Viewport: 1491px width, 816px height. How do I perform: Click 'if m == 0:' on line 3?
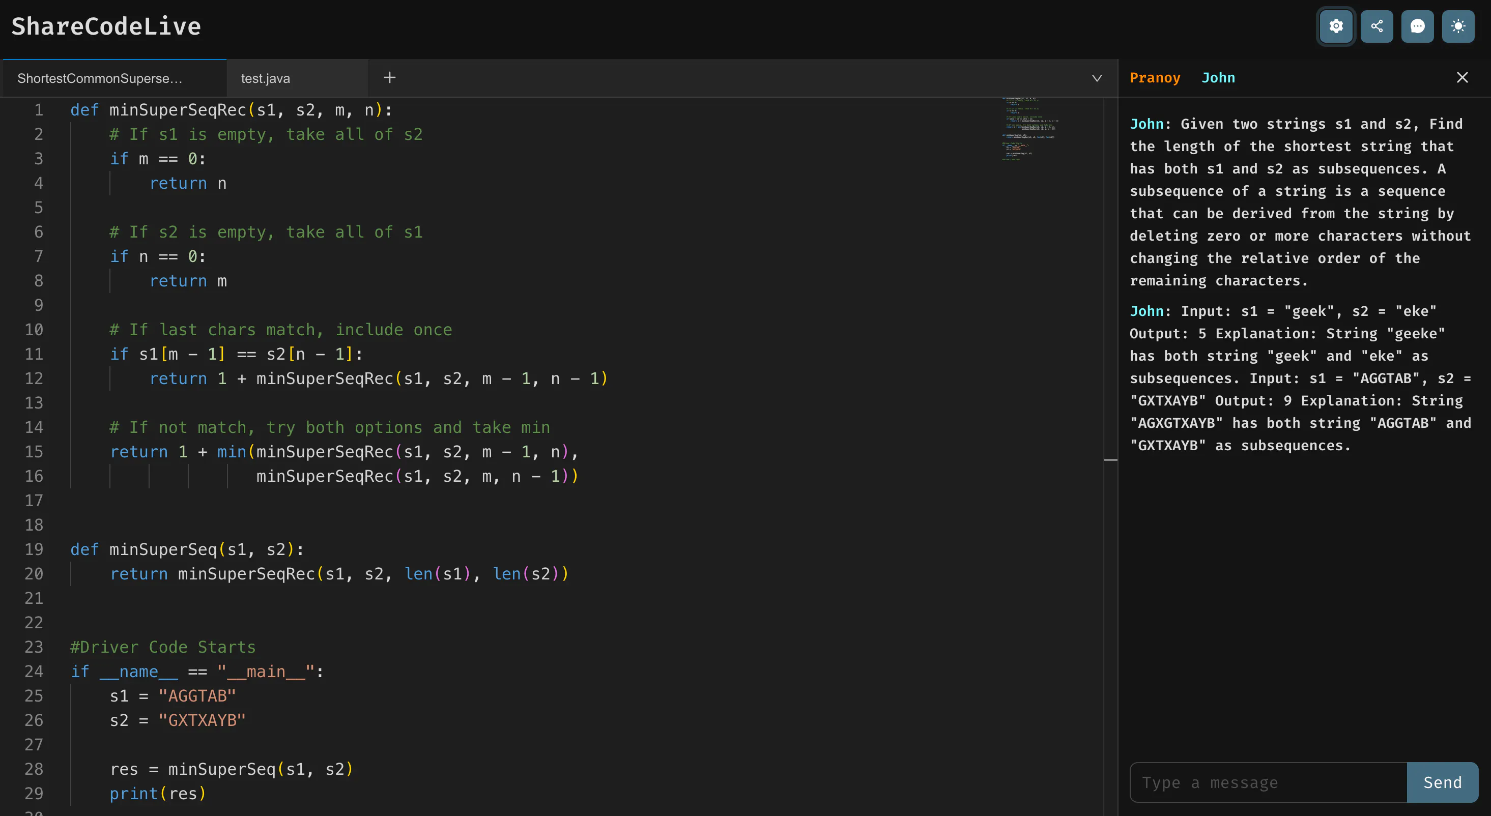pos(158,159)
